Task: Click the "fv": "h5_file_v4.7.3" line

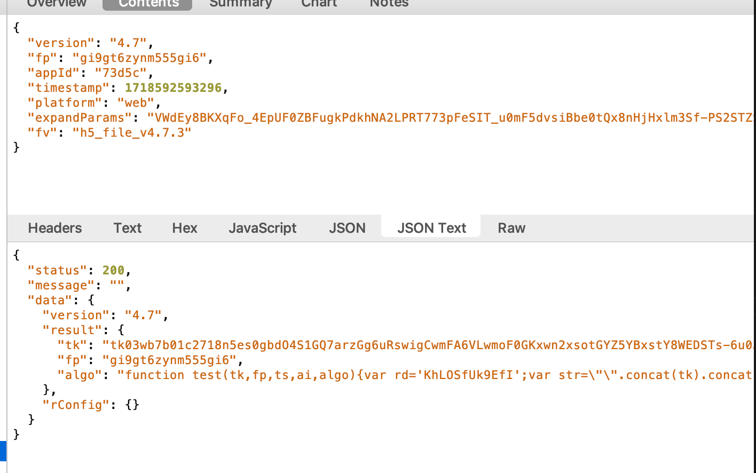Action: (109, 132)
